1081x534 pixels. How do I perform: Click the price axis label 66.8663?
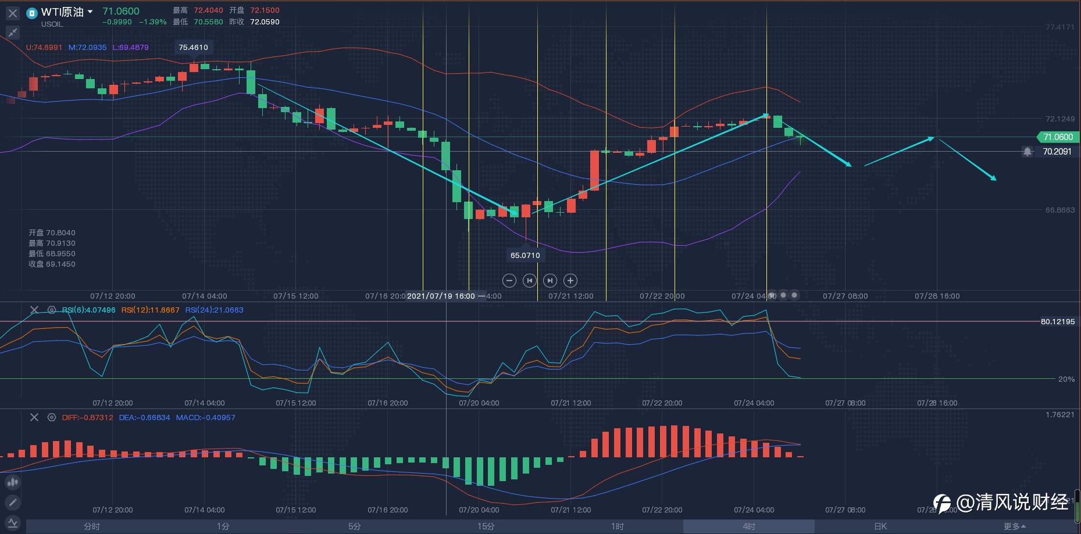pyautogui.click(x=1060, y=210)
